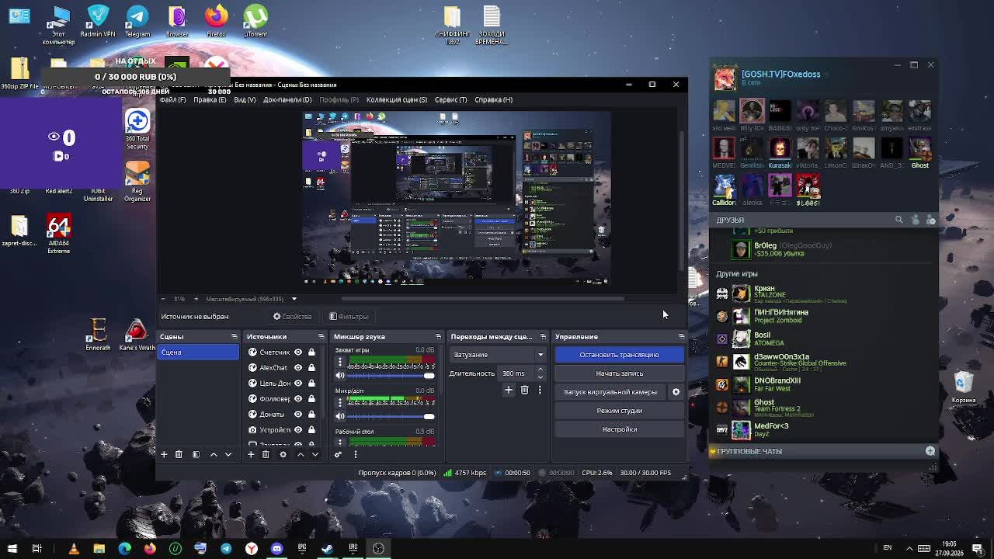The image size is (994, 559).
Task: Add a new scene with the plus icon in Сцены panel
Action: pos(164,454)
